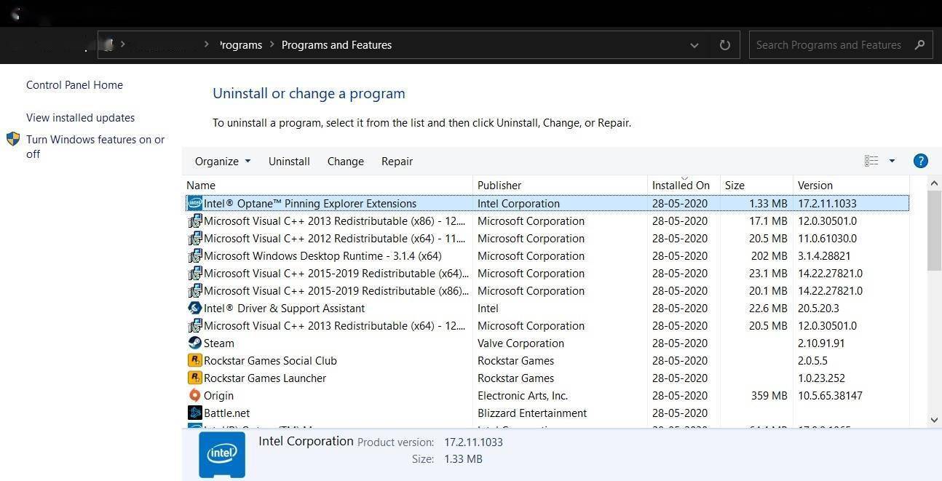
Task: Click the Visual C++ 2015-2019 (x64) icon
Action: (x=194, y=274)
